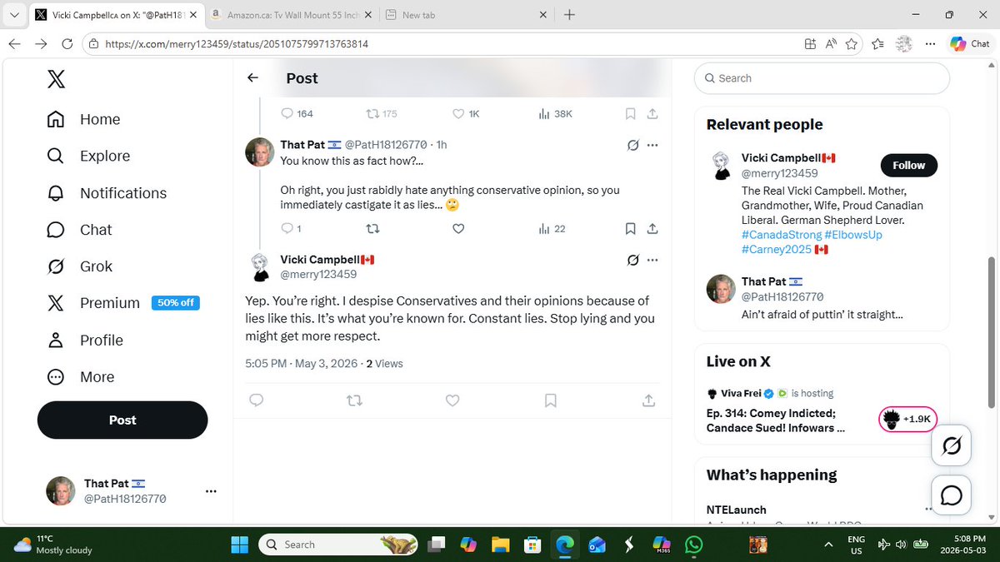This screenshot has width=1000, height=562.
Task: Open Notifications in sidebar
Action: point(107,193)
